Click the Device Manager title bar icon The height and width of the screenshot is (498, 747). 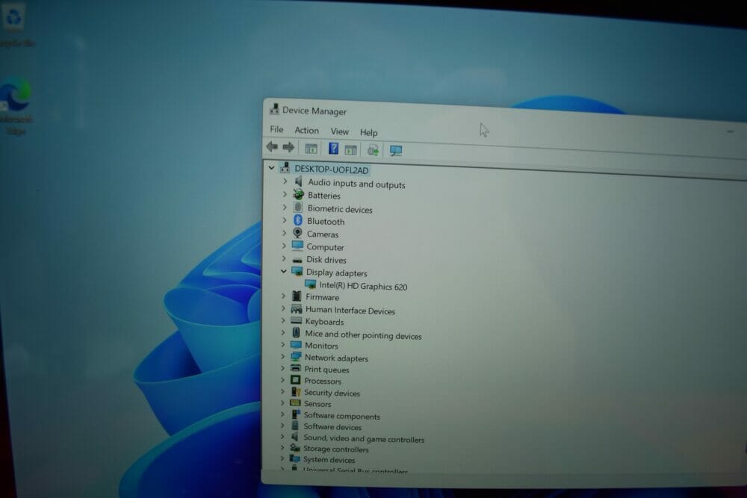coord(274,109)
